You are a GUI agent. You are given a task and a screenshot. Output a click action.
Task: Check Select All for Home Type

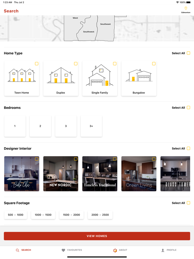[188, 53]
